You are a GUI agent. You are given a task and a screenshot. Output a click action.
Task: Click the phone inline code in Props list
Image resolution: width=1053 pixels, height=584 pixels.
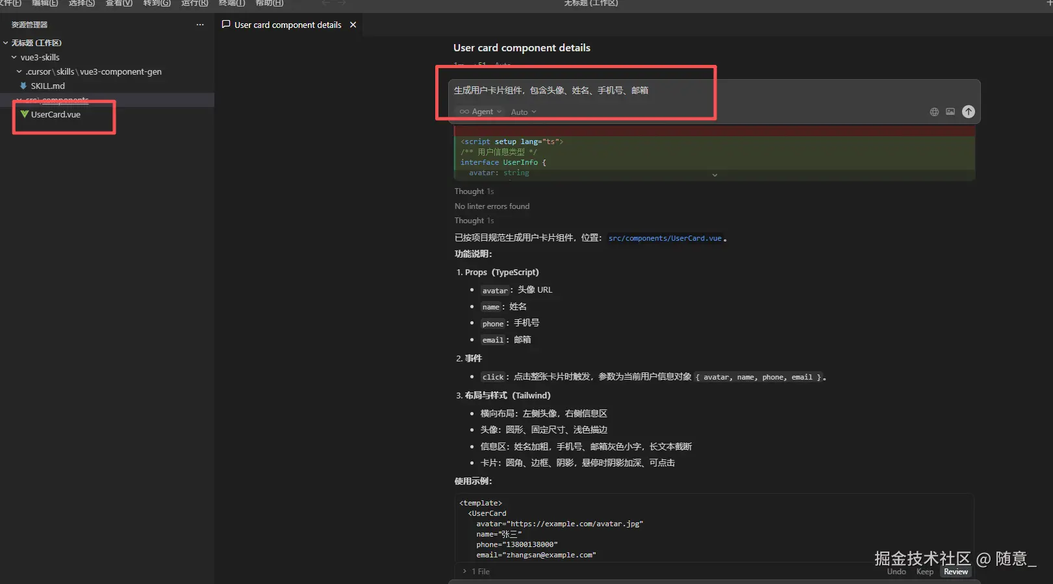(493, 324)
